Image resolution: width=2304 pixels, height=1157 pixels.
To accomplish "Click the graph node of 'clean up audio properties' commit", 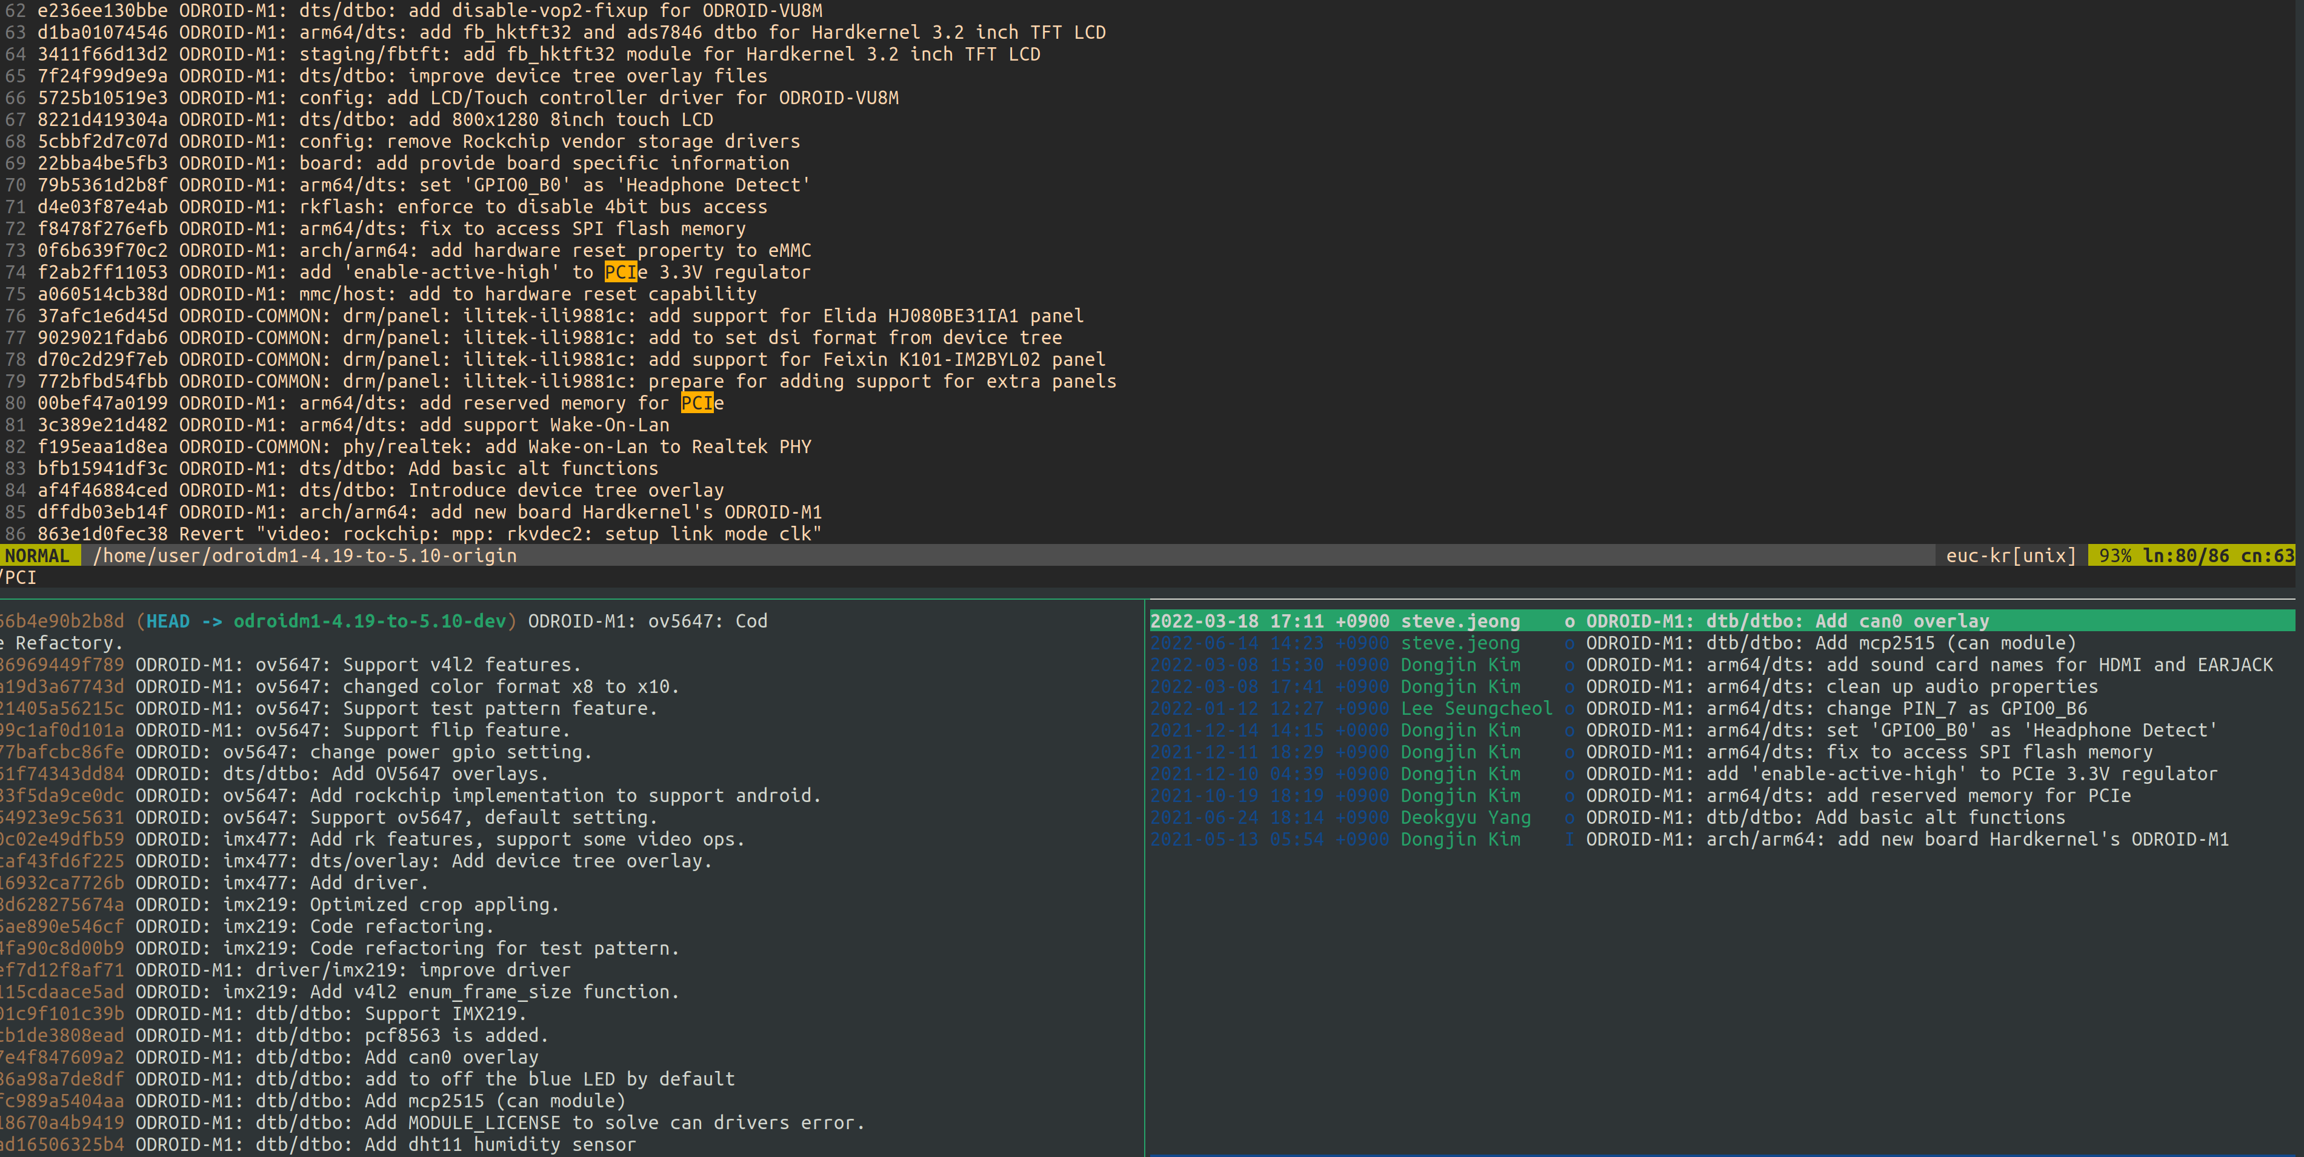I will tap(1569, 687).
